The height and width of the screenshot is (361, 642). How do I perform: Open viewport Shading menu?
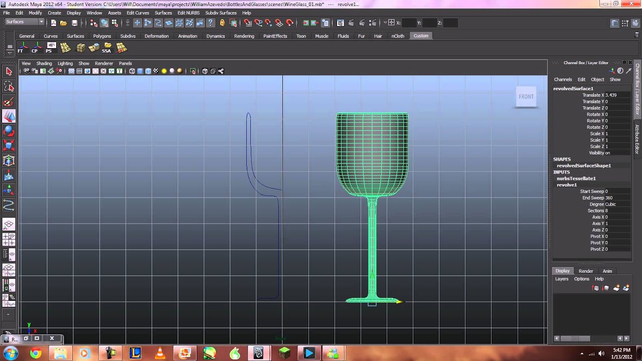[x=44, y=64]
